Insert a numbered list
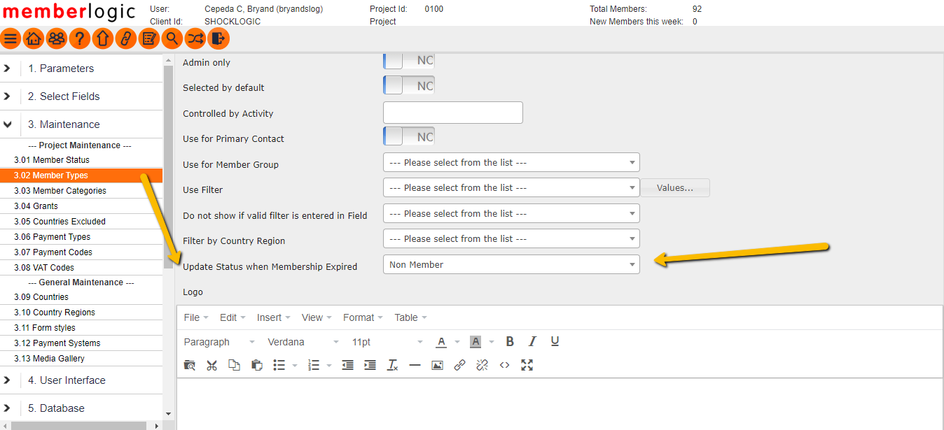The width and height of the screenshot is (944, 430). coord(314,365)
